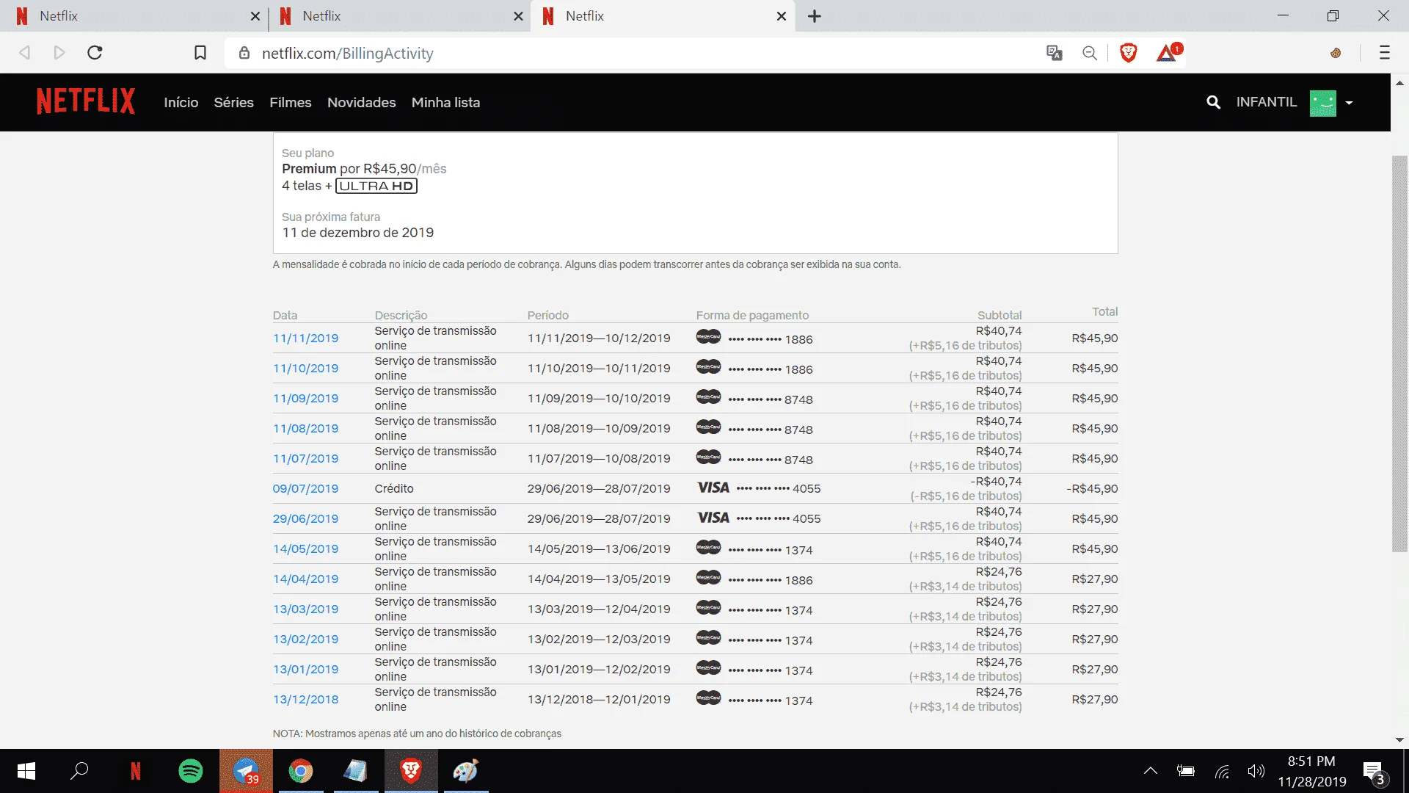Open invoice dated 13/02/2019
The image size is (1409, 793).
coord(305,640)
